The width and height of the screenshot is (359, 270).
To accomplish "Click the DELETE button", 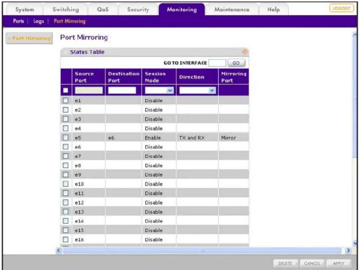I will coord(285,263).
